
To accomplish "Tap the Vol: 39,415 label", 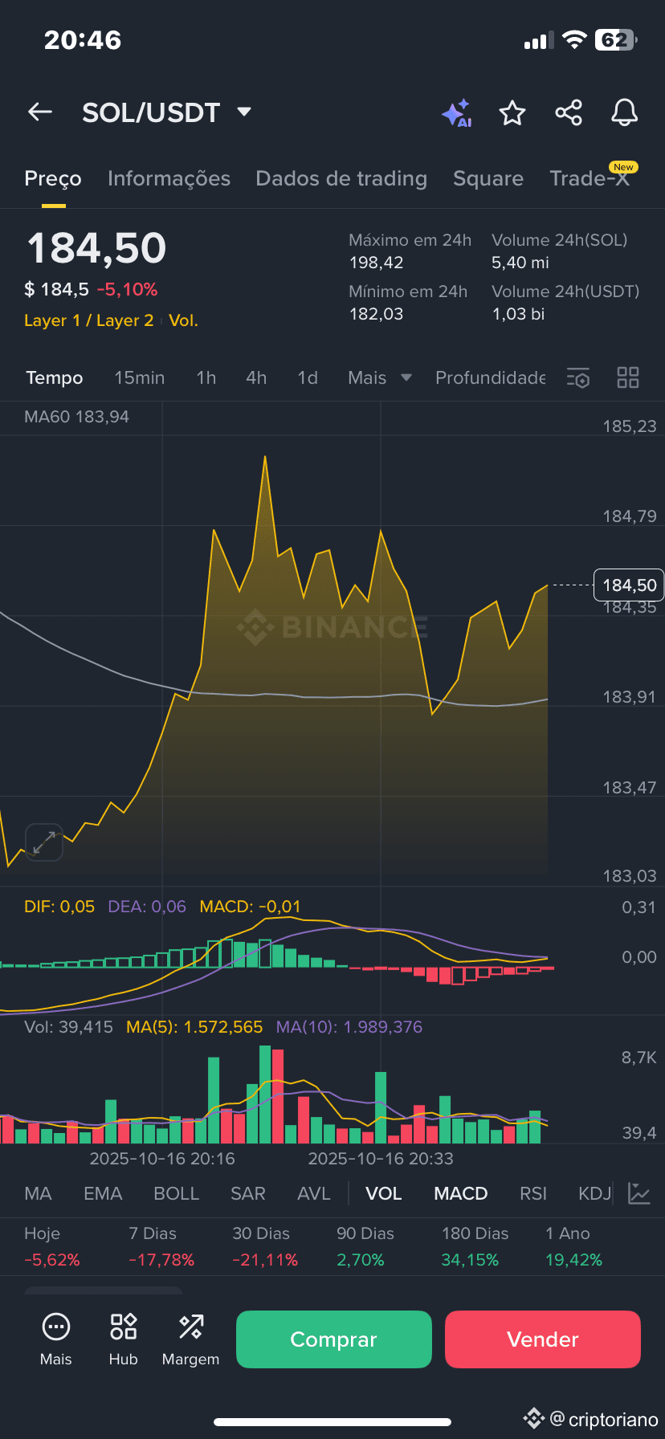I will [x=68, y=1027].
